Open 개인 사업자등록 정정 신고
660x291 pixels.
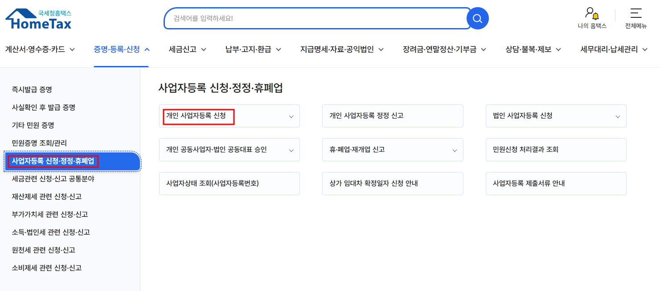click(393, 116)
